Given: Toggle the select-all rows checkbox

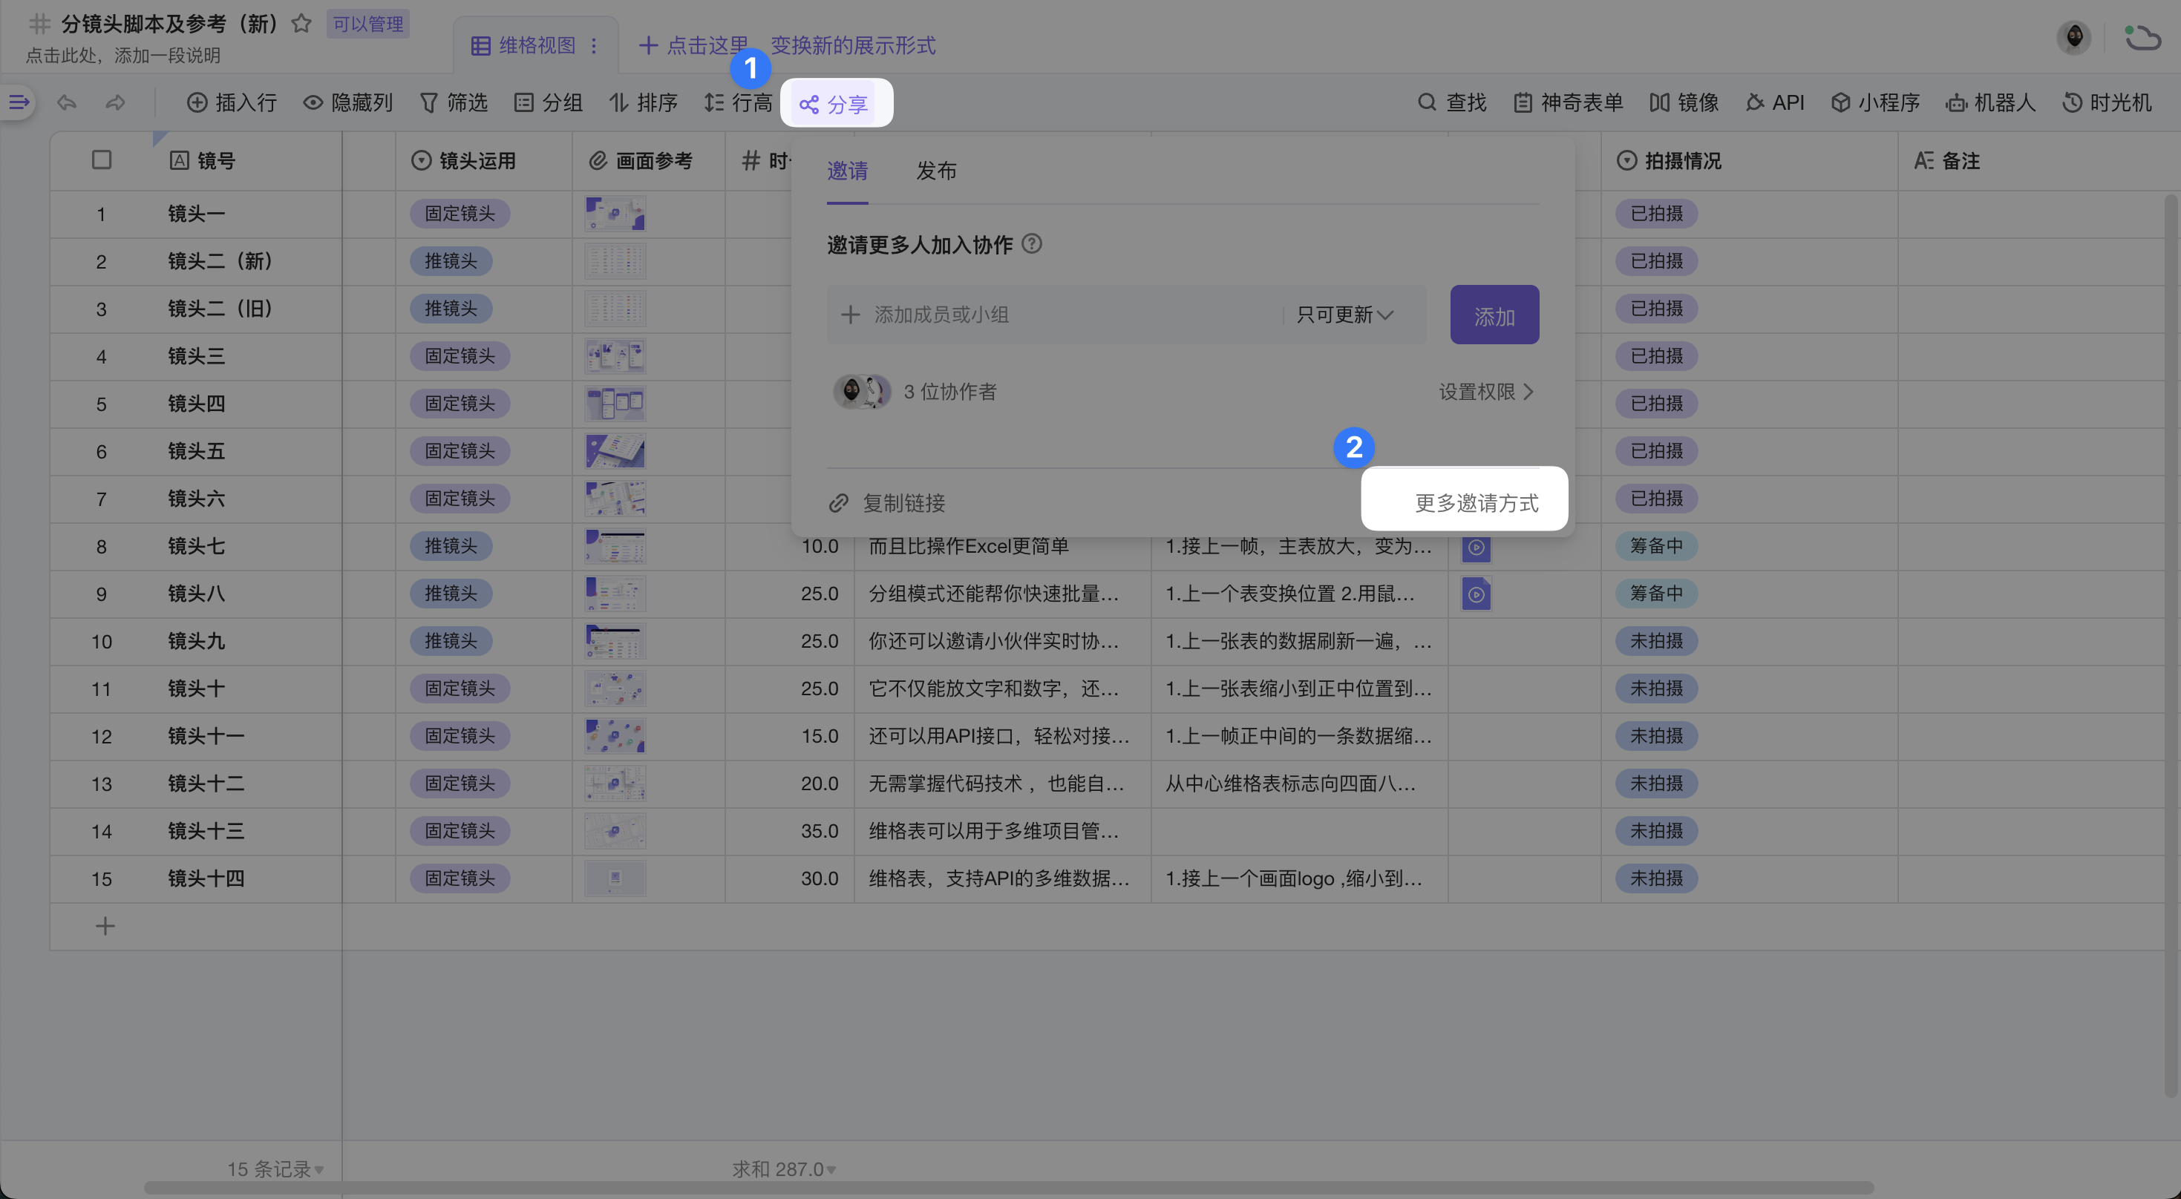Looking at the screenshot, I should tap(102, 160).
